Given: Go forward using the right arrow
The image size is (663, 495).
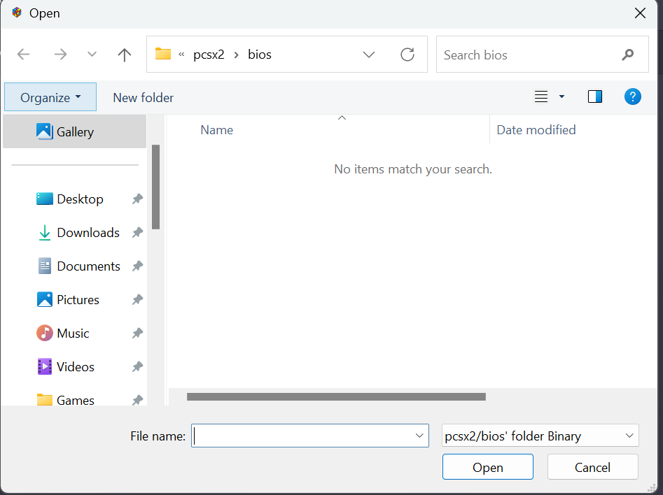Looking at the screenshot, I should (60, 55).
